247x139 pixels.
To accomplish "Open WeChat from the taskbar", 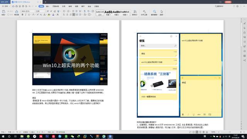I will [x=72, y=136].
